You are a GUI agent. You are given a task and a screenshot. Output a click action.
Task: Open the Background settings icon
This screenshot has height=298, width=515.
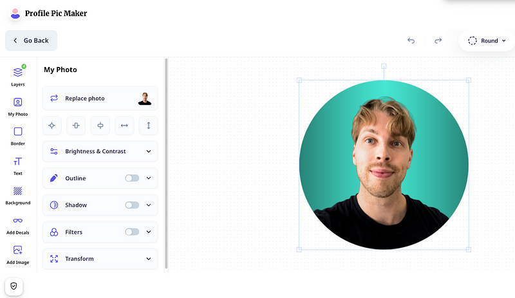[x=18, y=191]
